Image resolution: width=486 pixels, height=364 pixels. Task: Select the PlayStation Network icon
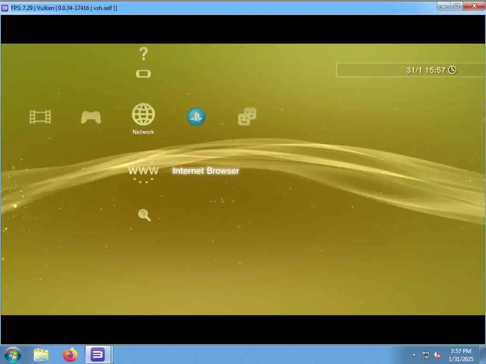[x=196, y=117]
